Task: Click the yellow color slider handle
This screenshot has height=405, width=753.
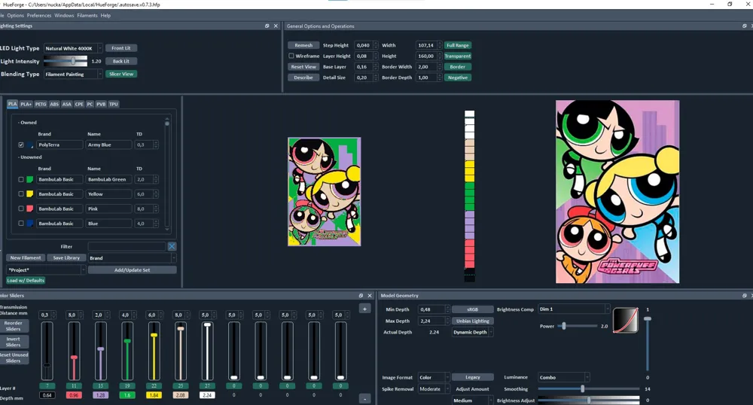Action: 154,335
